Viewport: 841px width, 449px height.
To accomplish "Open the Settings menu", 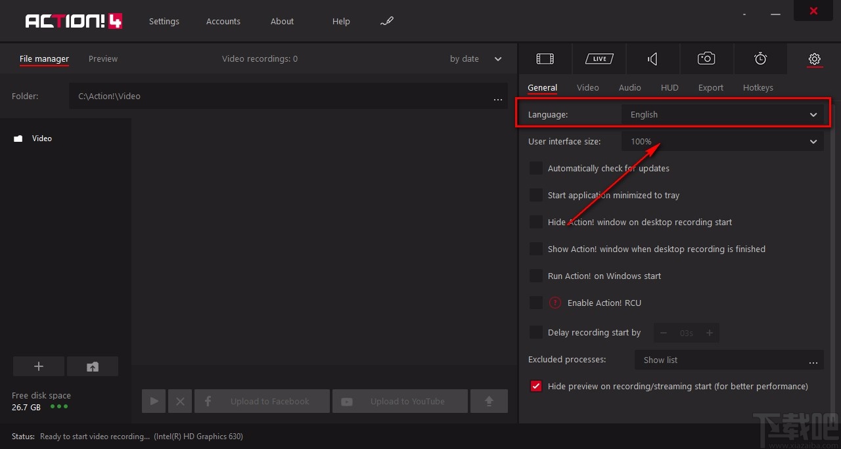I will pyautogui.click(x=164, y=21).
